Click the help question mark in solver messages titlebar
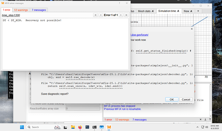The height and width of the screenshot is (131, 222). 119,3
